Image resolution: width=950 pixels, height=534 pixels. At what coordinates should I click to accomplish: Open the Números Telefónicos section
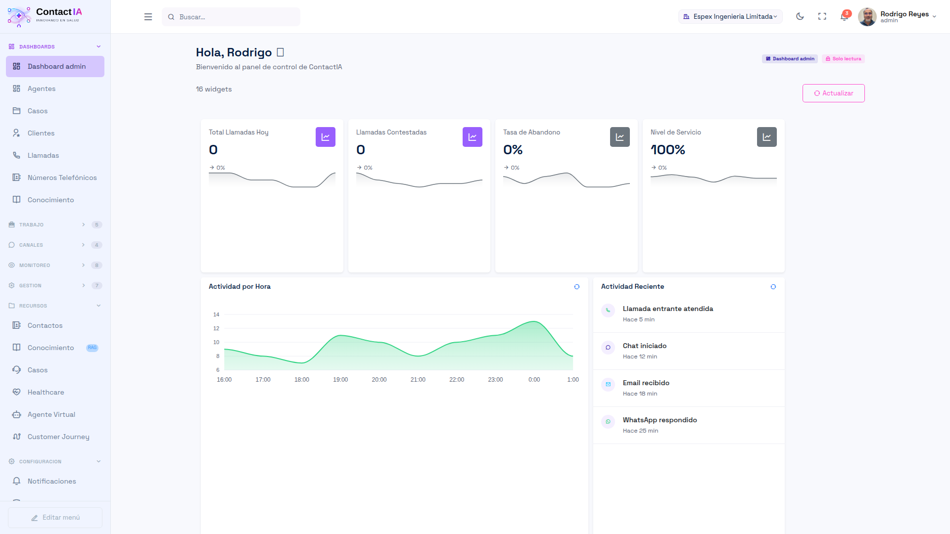62,177
